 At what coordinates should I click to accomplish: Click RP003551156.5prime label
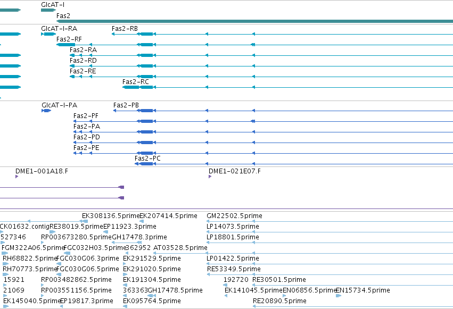(76, 290)
